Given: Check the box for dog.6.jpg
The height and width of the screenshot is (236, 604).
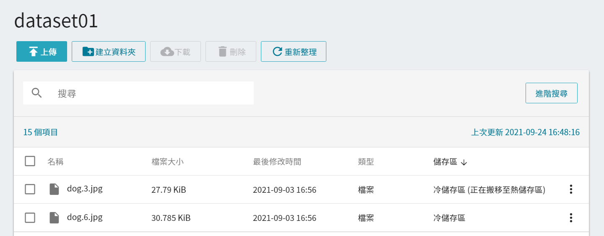Looking at the screenshot, I should point(30,218).
